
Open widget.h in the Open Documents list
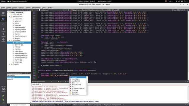[10, 79]
